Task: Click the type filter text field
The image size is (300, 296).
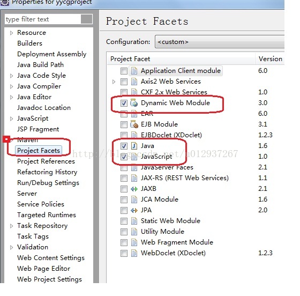Action: pos(43,19)
